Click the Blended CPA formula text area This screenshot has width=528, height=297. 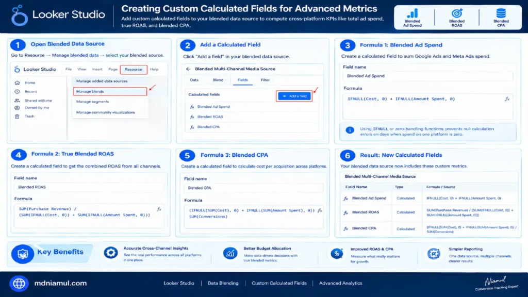(x=254, y=217)
